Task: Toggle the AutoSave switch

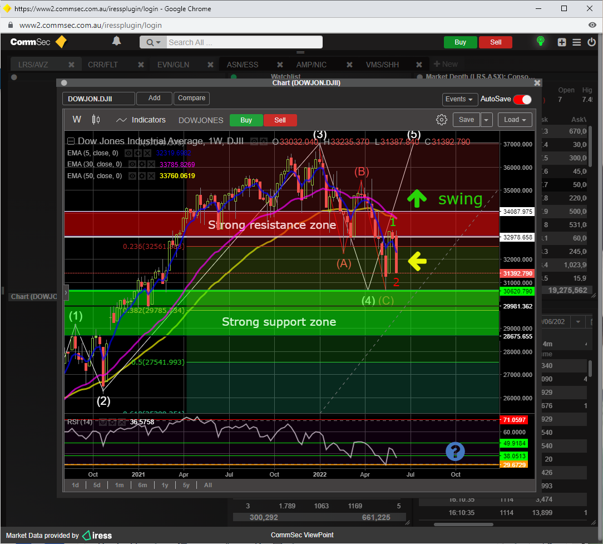Action: point(523,99)
